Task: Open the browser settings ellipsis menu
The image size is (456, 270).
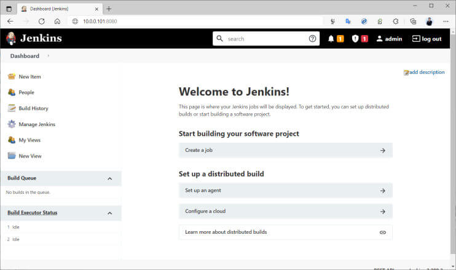Action: [x=446, y=22]
